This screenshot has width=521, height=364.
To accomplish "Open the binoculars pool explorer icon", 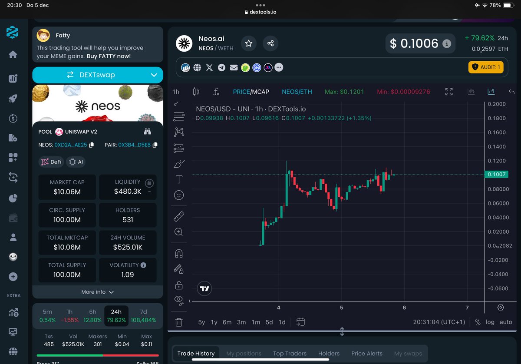I will 148,132.
